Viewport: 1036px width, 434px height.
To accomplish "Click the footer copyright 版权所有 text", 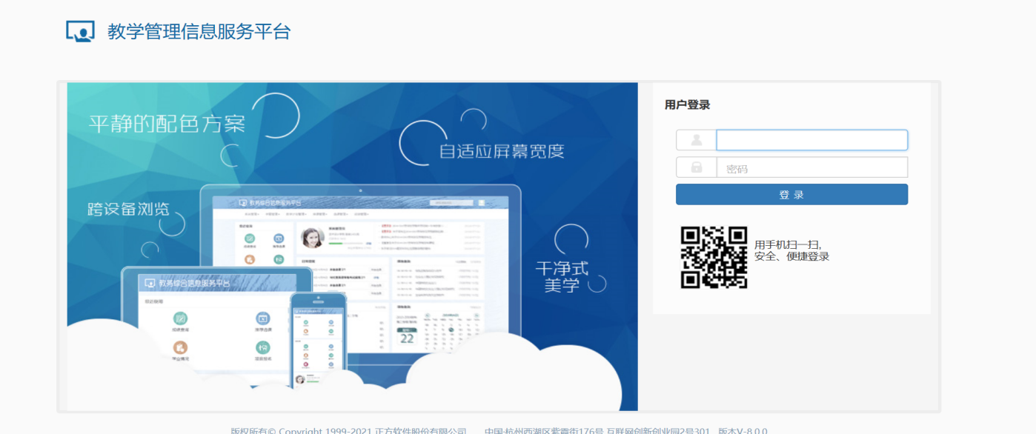I will [348, 430].
